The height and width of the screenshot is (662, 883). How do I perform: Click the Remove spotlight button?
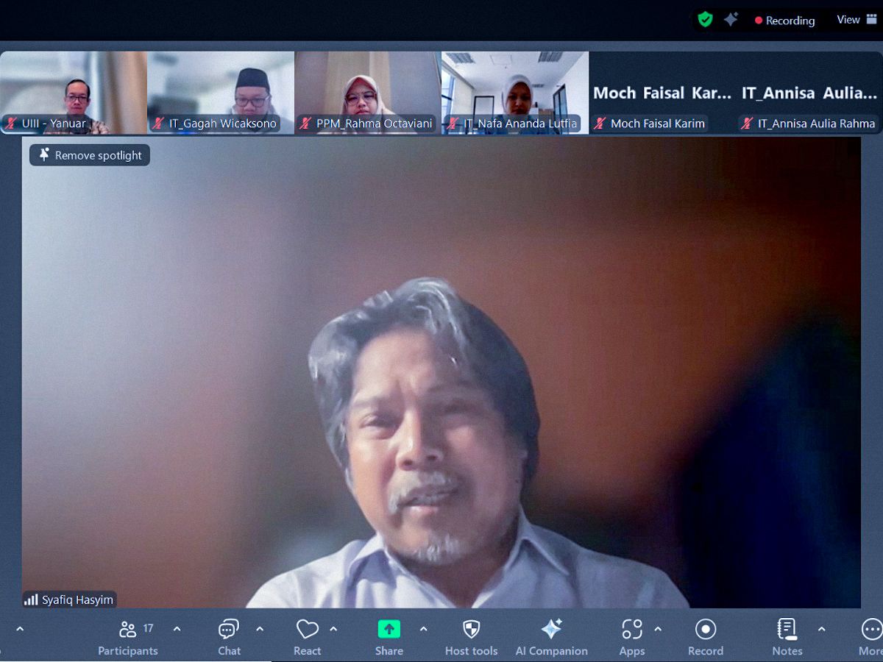tap(90, 155)
